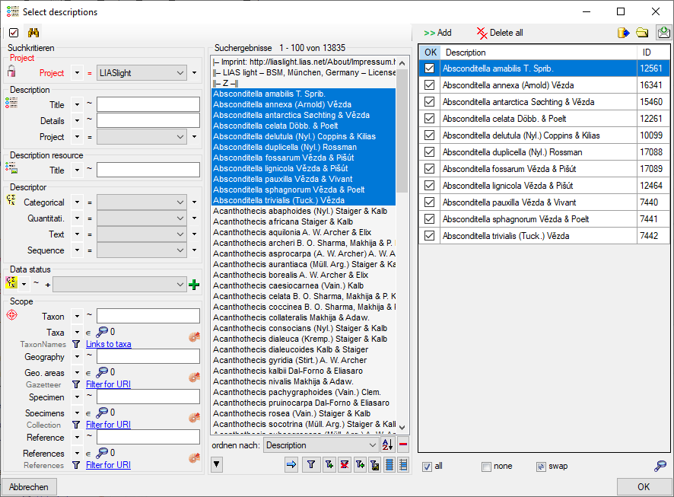Viewport: 674px width, 497px height.
Task: Click the Taxa magnifier icon
Action: click(102, 332)
